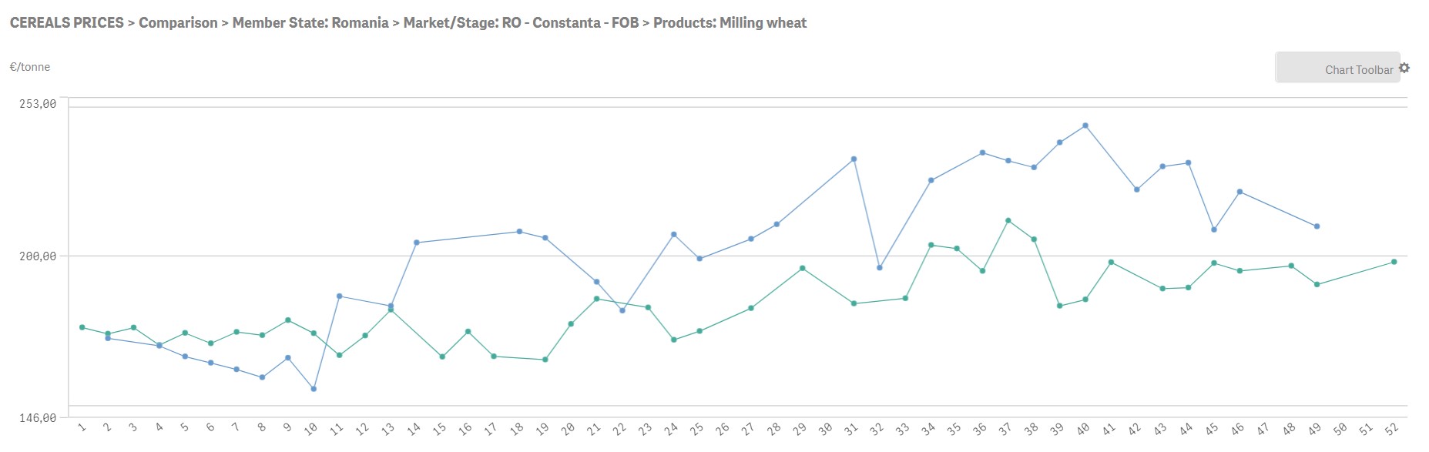Click the €/tonne unit label
1429x452 pixels.
(30, 67)
